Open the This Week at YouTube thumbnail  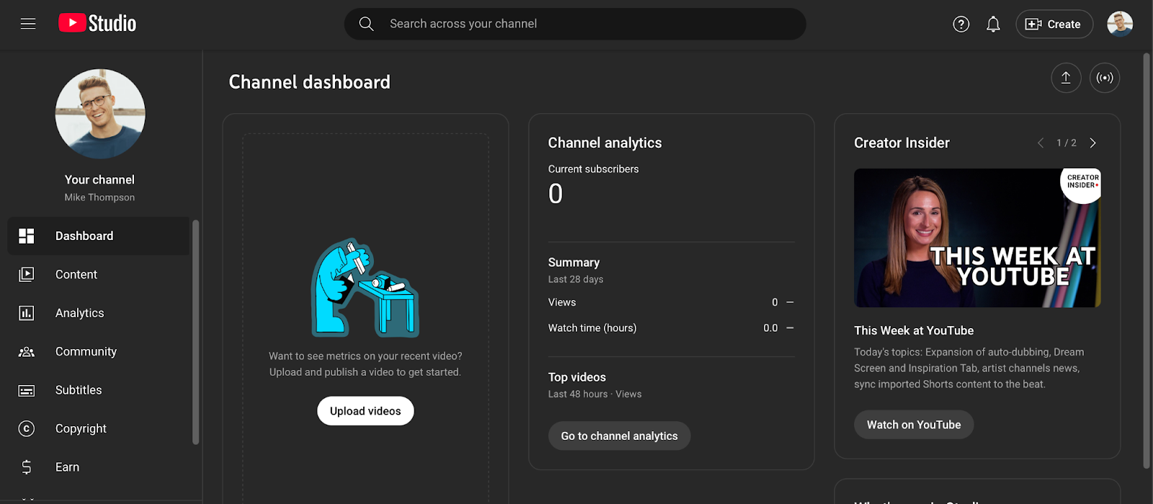pos(977,238)
